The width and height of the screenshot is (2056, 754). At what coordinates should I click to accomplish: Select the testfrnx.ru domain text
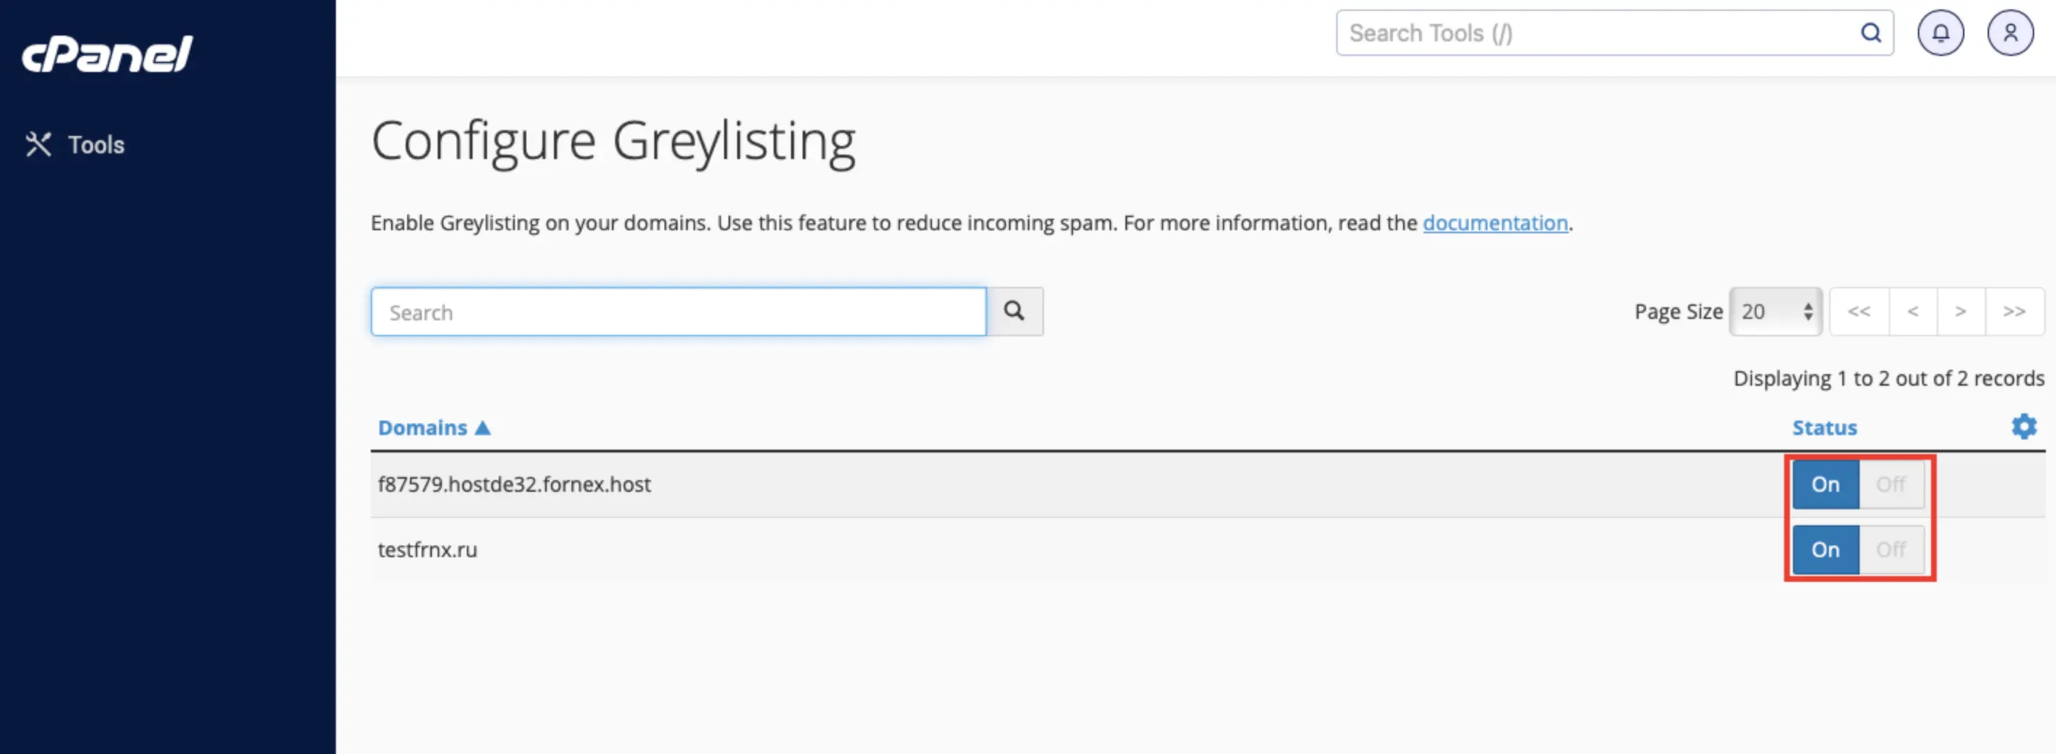point(427,550)
